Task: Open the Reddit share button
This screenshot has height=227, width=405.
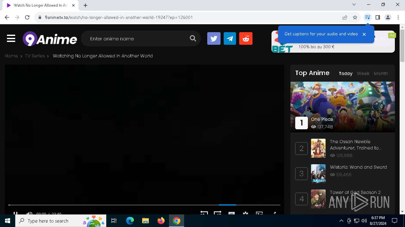Action: [246, 38]
